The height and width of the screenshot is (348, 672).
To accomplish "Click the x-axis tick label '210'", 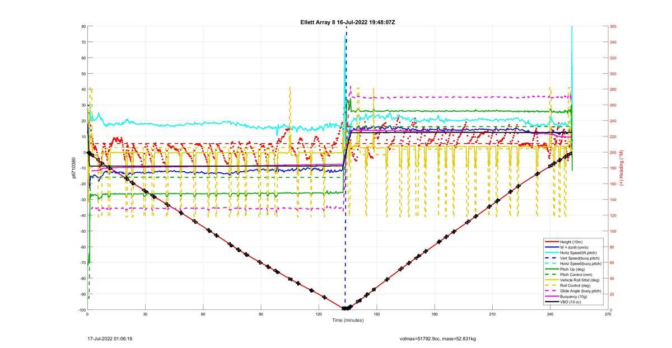I will pos(492,314).
